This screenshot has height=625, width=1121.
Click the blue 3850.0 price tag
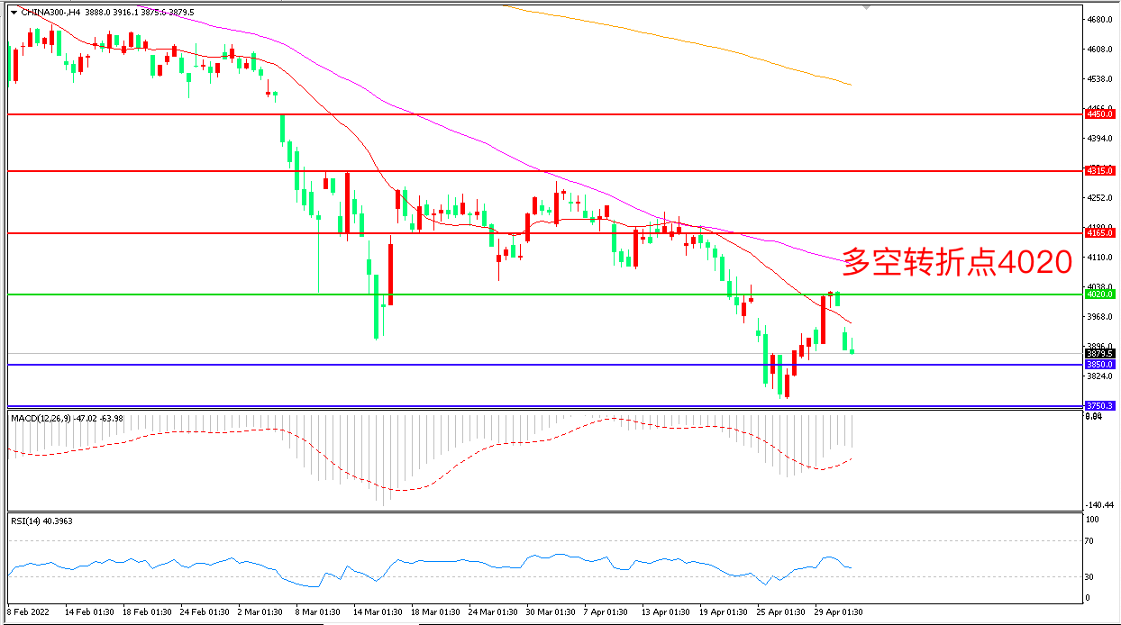click(1100, 365)
